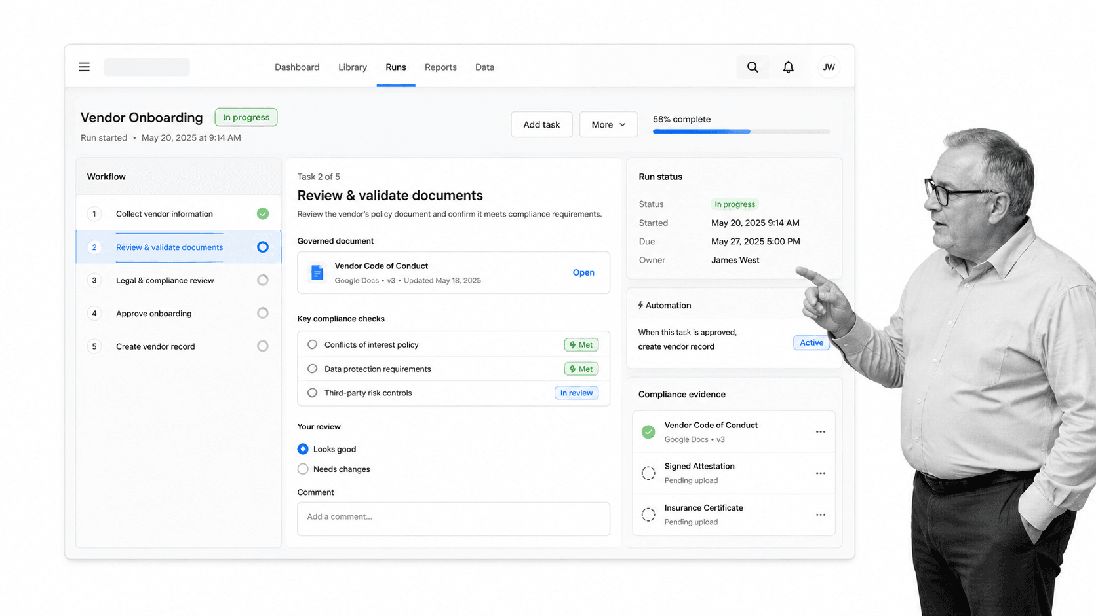
Task: Click step number 3 badge in workflow
Action: (x=94, y=280)
